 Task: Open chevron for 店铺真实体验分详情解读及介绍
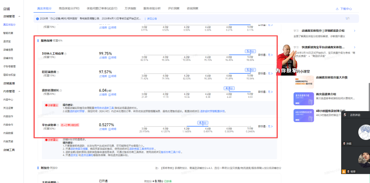[355, 31]
